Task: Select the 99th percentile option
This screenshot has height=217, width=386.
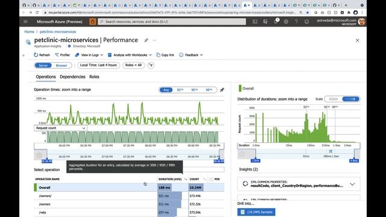Action: tap(209, 90)
